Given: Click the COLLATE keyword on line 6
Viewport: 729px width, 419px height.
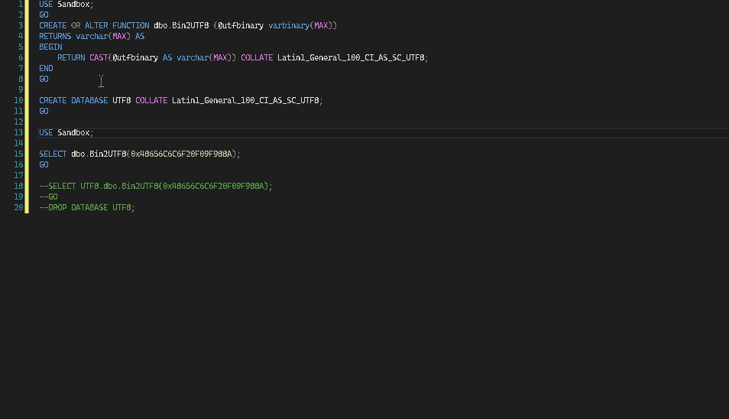Looking at the screenshot, I should tap(257, 57).
